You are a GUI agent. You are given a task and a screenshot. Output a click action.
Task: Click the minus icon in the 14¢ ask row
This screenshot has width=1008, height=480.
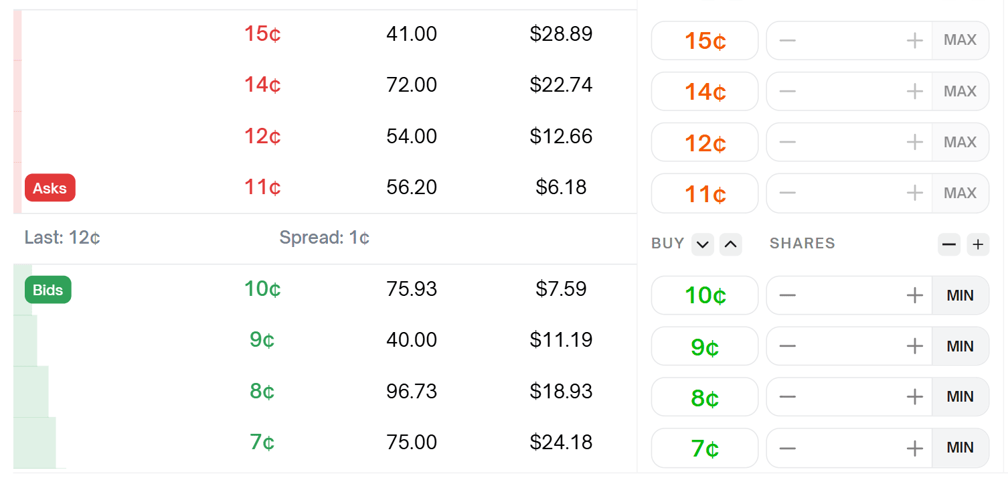(x=788, y=92)
